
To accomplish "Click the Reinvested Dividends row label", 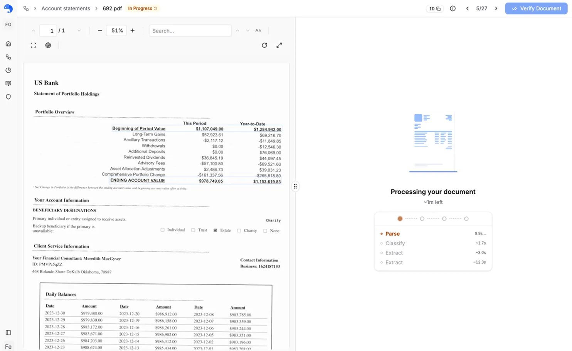I will pos(145,157).
